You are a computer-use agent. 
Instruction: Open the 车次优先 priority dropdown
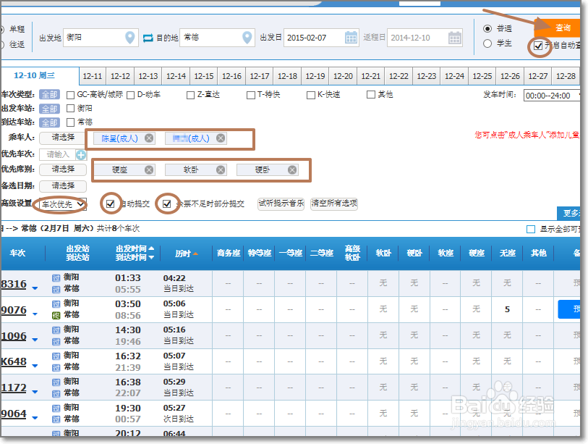[x=63, y=204]
